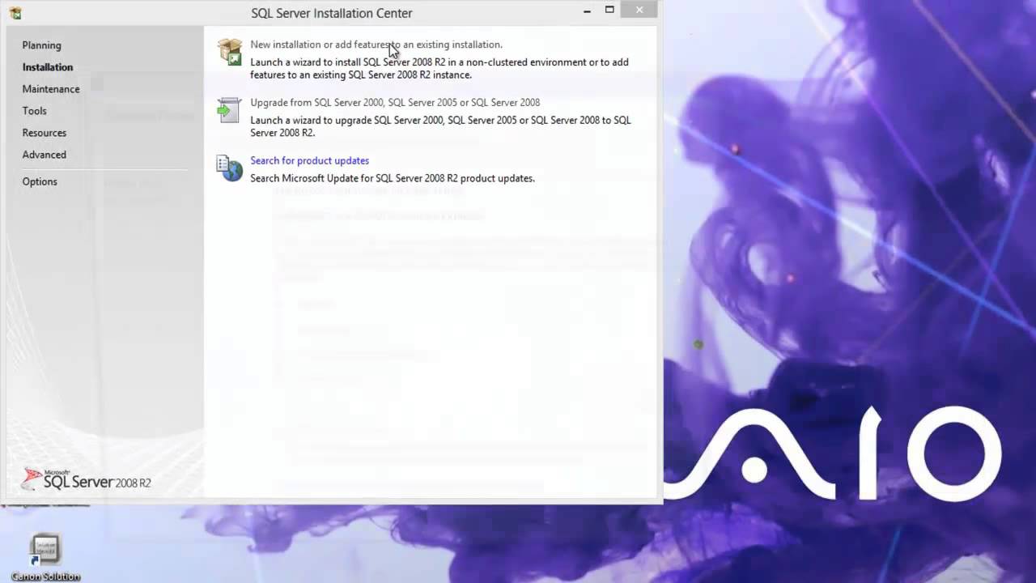Click the SQL Server 2008 R2 logo
This screenshot has height=583, width=1036.
tap(87, 479)
